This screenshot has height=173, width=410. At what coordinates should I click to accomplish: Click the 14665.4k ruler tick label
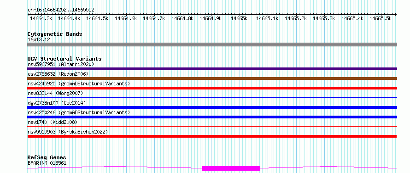coord(352,18)
